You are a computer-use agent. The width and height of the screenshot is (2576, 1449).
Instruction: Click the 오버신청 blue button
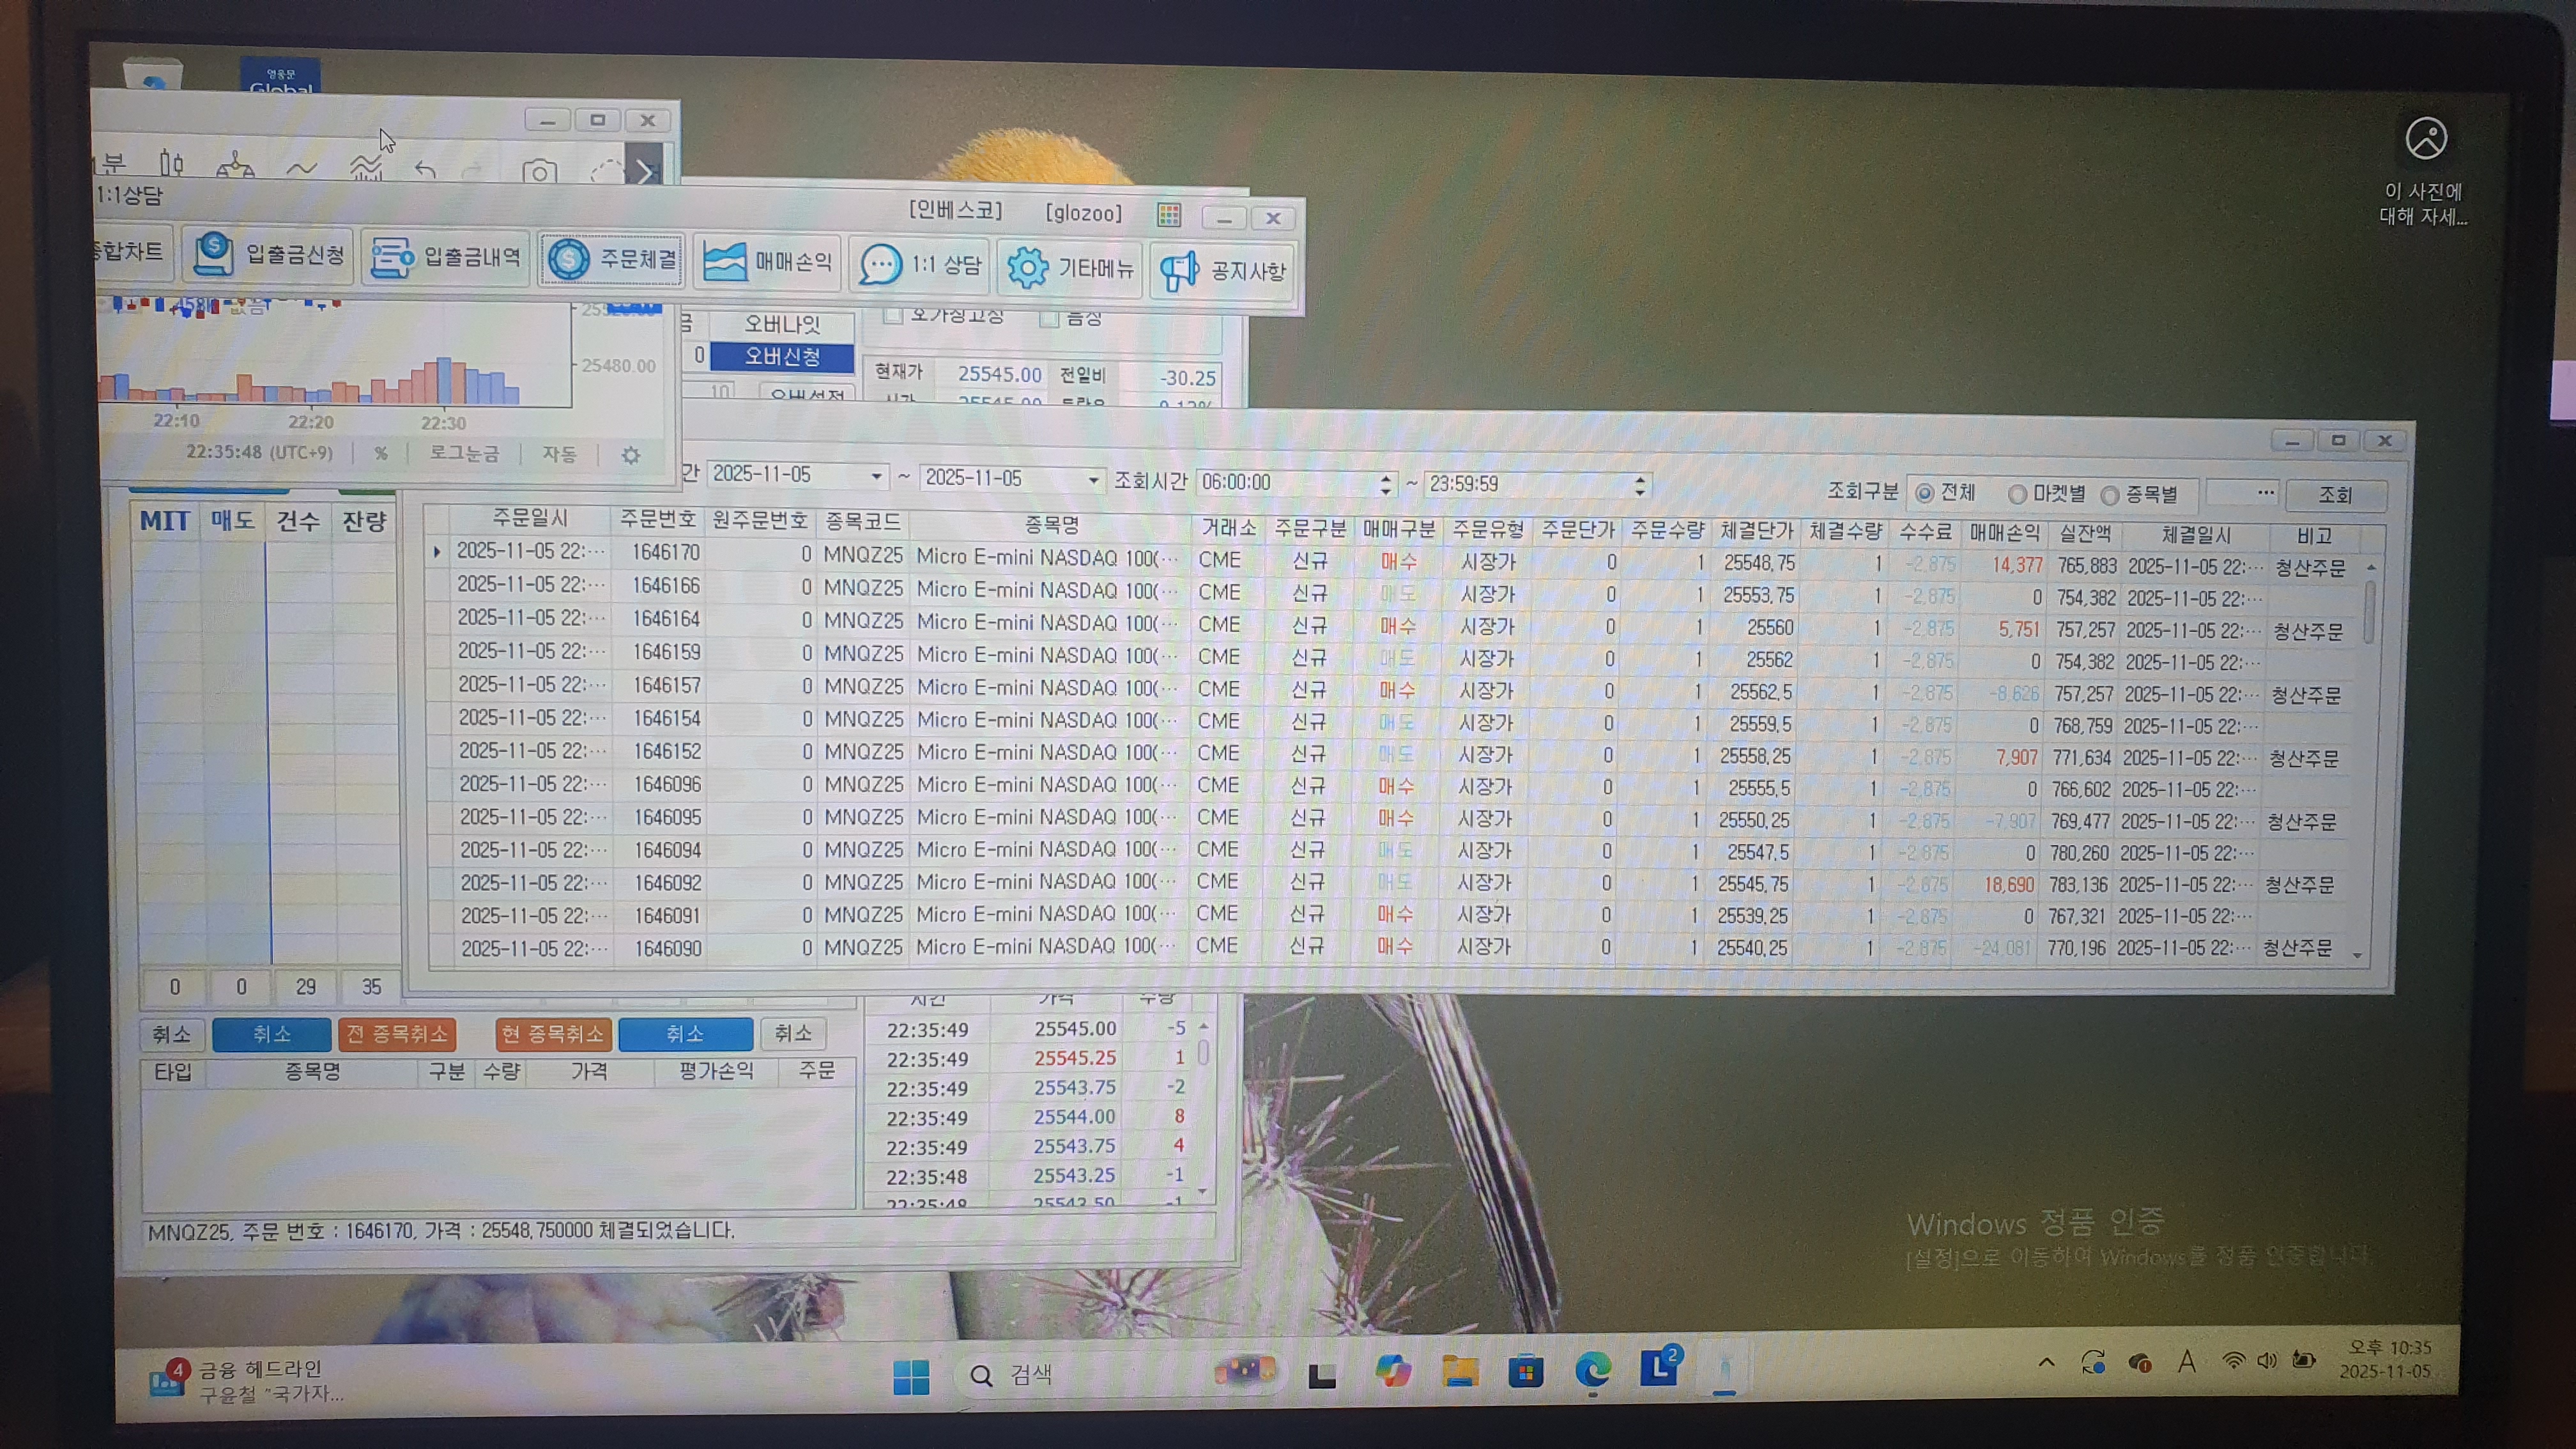[x=782, y=356]
